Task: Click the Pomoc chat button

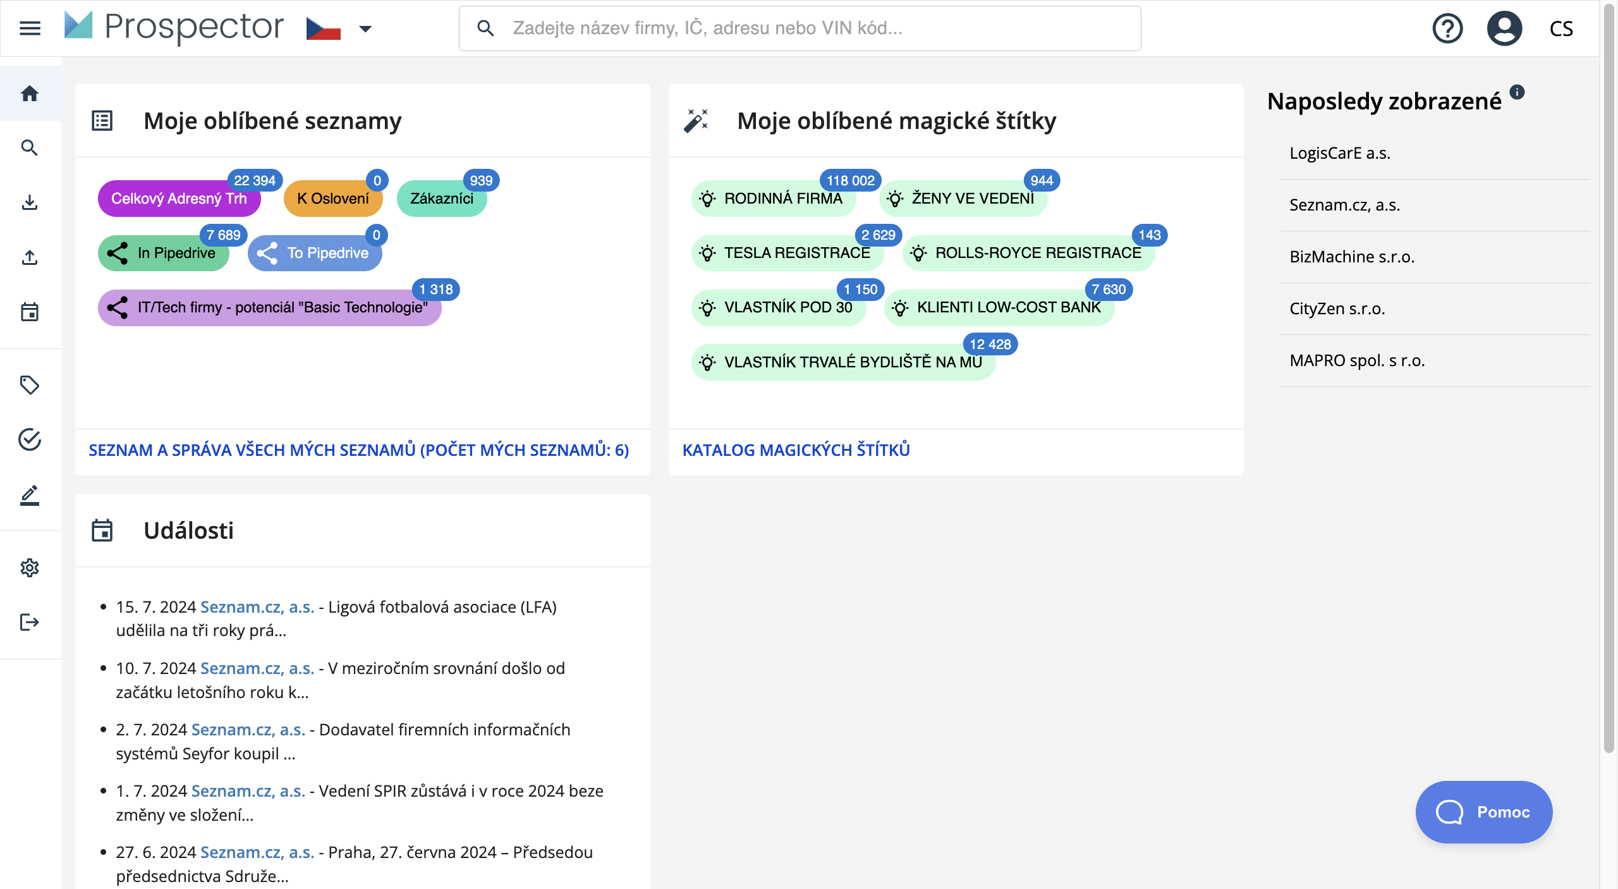Action: coord(1483,812)
